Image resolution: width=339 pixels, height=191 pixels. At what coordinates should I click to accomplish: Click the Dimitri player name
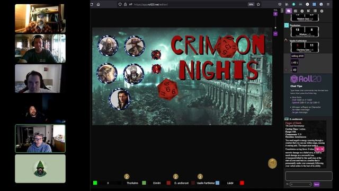tap(157, 183)
